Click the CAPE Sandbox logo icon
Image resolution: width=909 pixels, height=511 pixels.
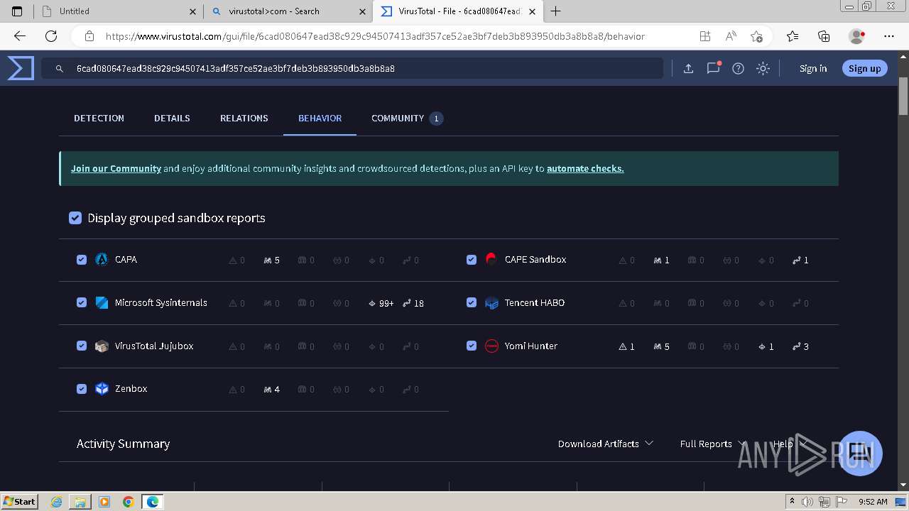coord(491,260)
